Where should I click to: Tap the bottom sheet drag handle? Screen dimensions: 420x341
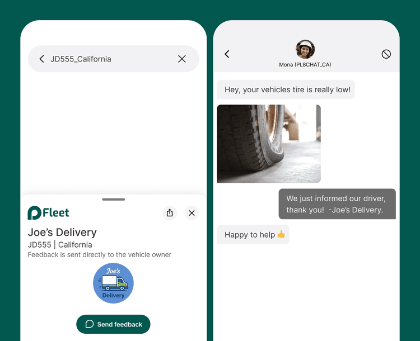point(114,199)
